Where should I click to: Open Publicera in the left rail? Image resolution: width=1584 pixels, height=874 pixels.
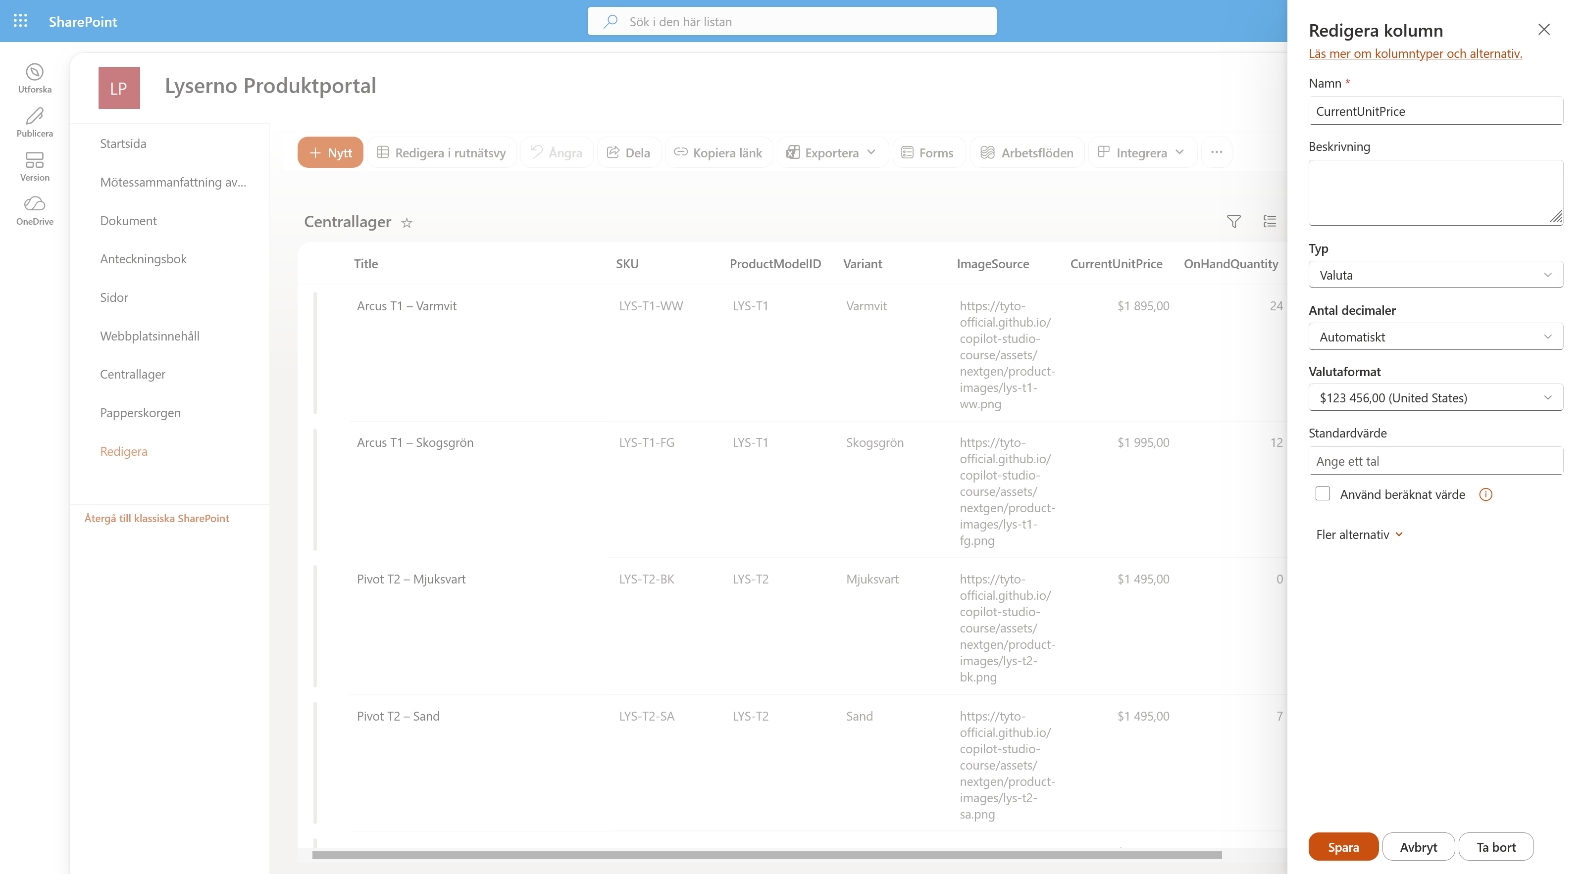point(35,122)
